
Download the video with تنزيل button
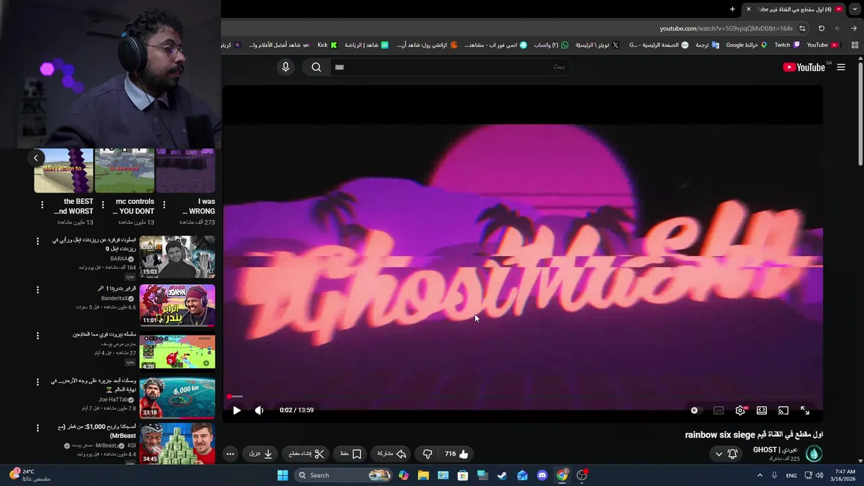tap(261, 454)
